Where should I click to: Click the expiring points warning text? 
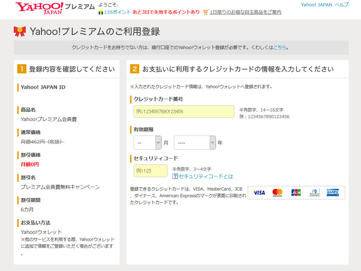pos(166,12)
